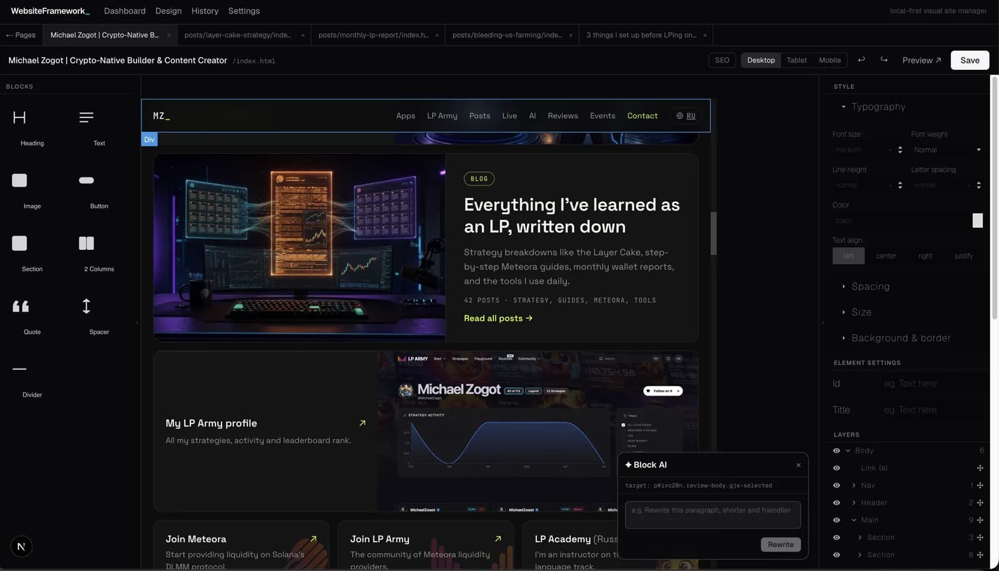Viewport: 999px width, 571px height.
Task: Click the move handle of Link (a) layer
Action: (x=980, y=468)
